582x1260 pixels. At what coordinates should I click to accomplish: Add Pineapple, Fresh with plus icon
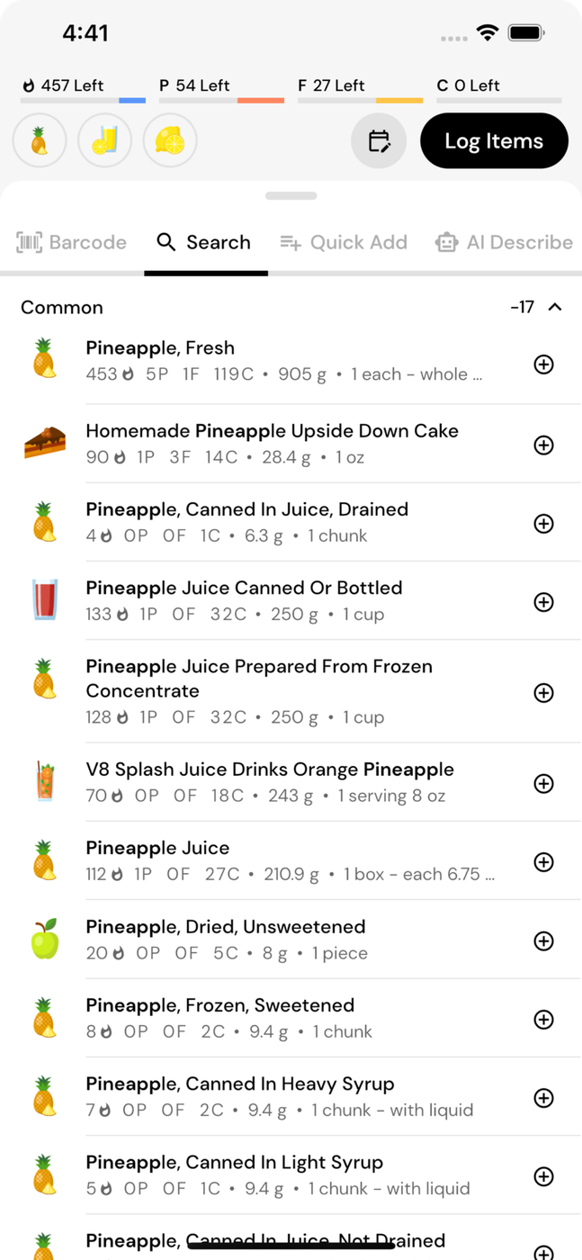543,364
